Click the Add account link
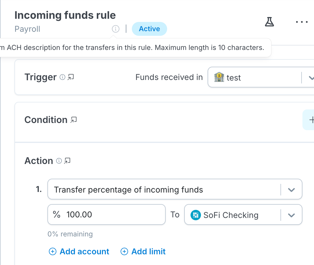This screenshot has width=314, height=265. pyautogui.click(x=79, y=251)
